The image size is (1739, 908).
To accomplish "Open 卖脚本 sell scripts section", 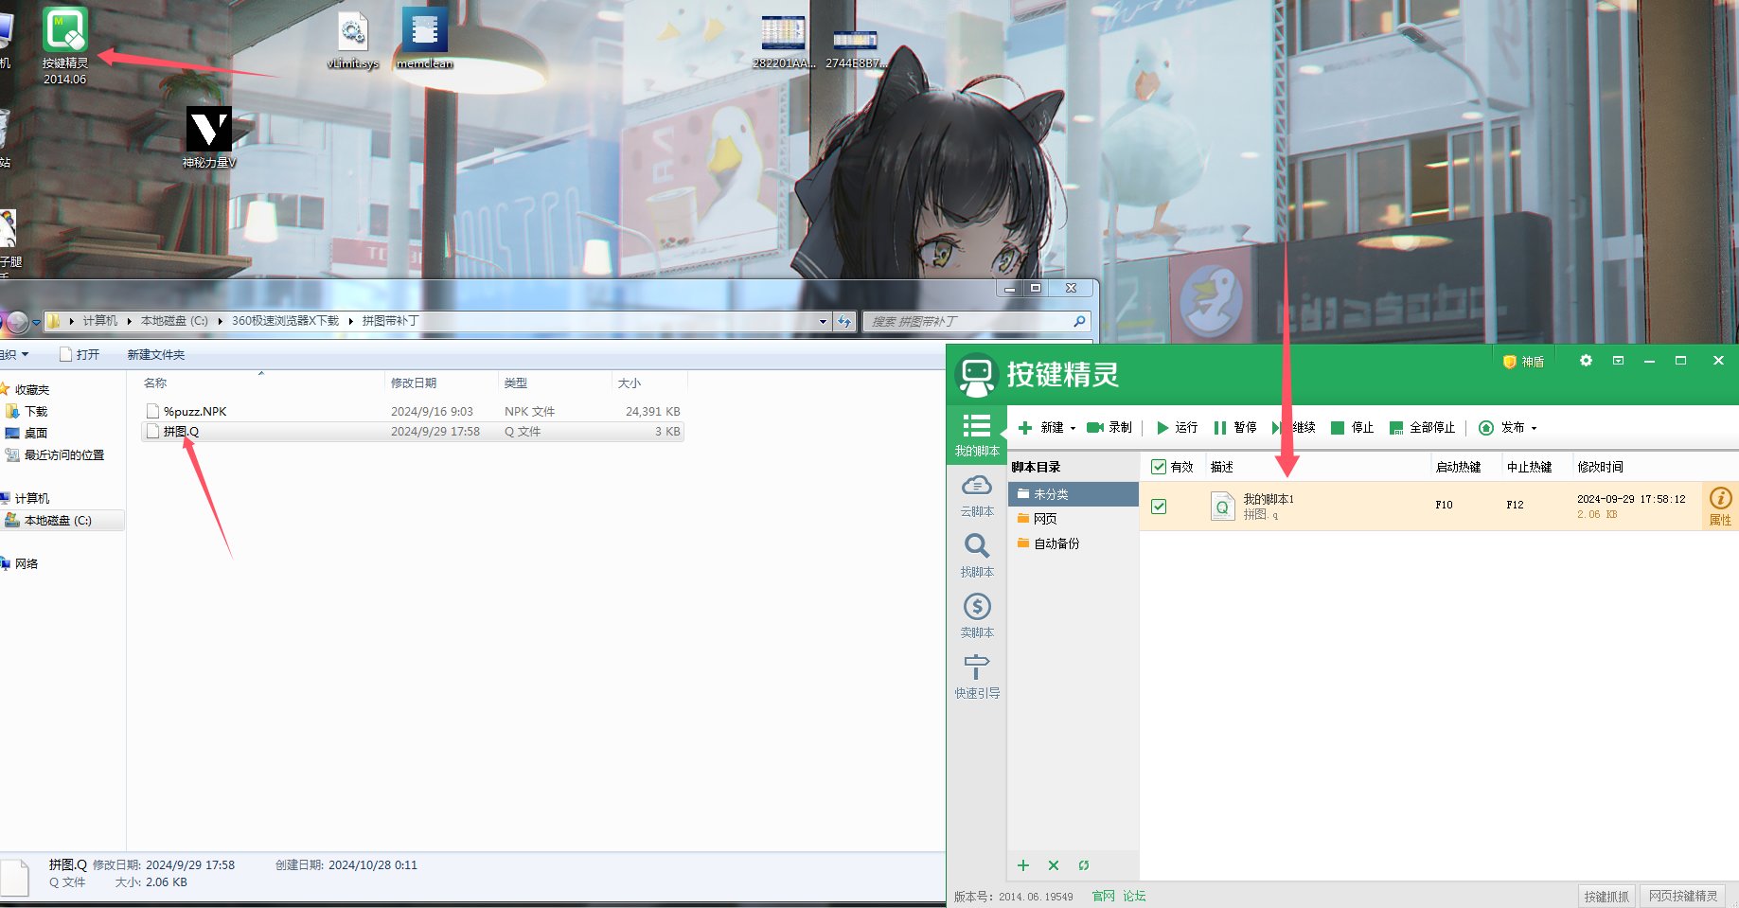I will (977, 616).
